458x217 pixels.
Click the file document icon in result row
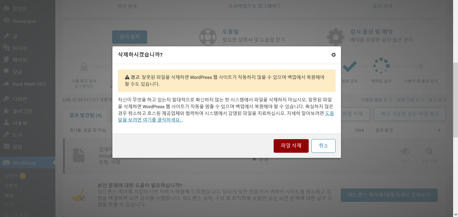[79, 155]
